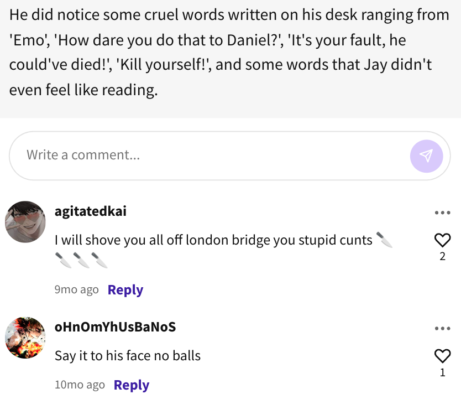Open agitatedkai's profile picture
This screenshot has width=461, height=399.
tap(25, 222)
